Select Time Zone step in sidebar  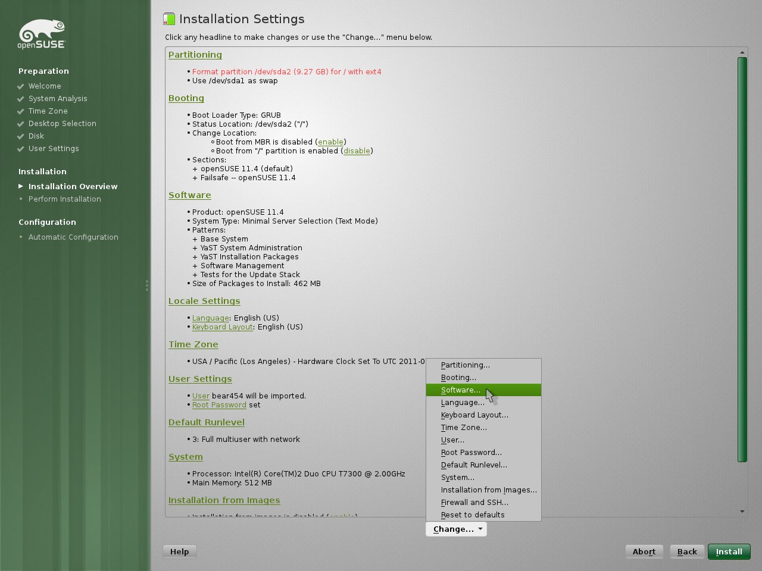pyautogui.click(x=48, y=111)
